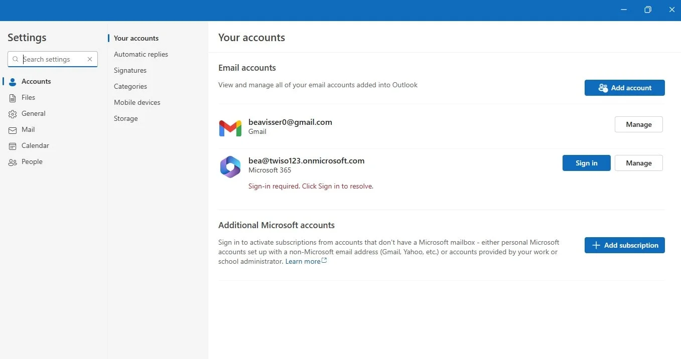Select the Mail envelope icon
This screenshot has width=681, height=359.
click(12, 129)
